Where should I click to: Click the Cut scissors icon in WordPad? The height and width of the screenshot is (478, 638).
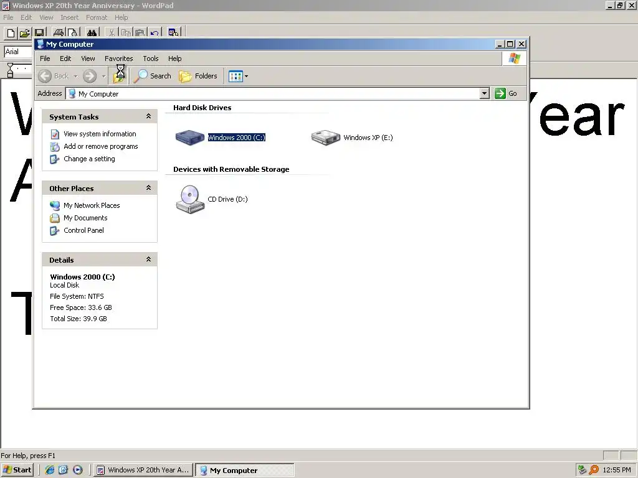pyautogui.click(x=112, y=33)
